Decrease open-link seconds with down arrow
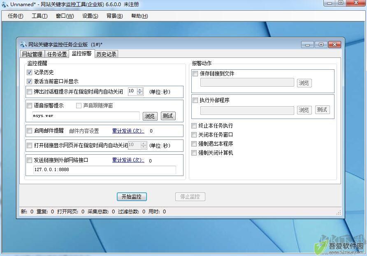 (144, 147)
